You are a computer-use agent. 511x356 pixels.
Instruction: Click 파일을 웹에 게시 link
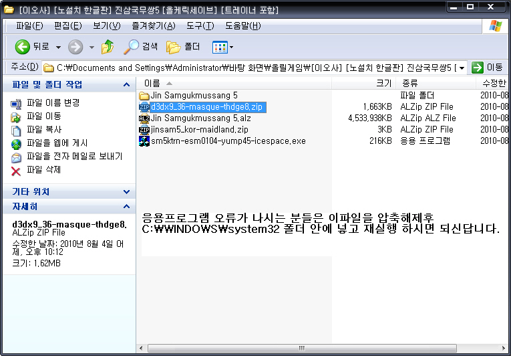coord(57,143)
